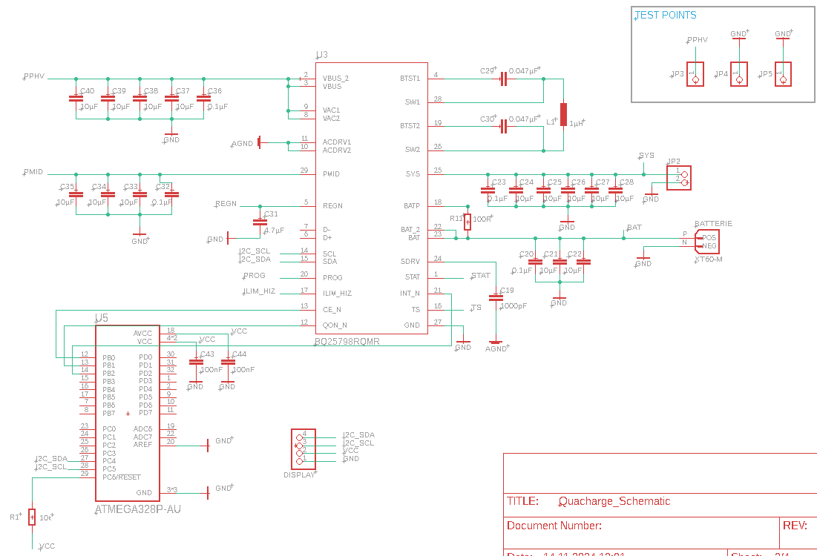Viewport: 817px width, 556px height.
Task: Click the XT60-M battery connector symbol
Action: click(707, 242)
